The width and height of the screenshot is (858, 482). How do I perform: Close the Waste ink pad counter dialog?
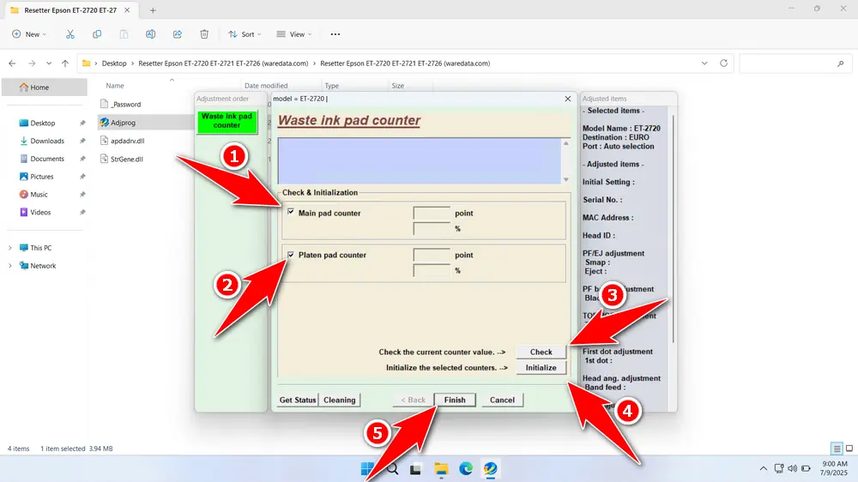coord(567,99)
